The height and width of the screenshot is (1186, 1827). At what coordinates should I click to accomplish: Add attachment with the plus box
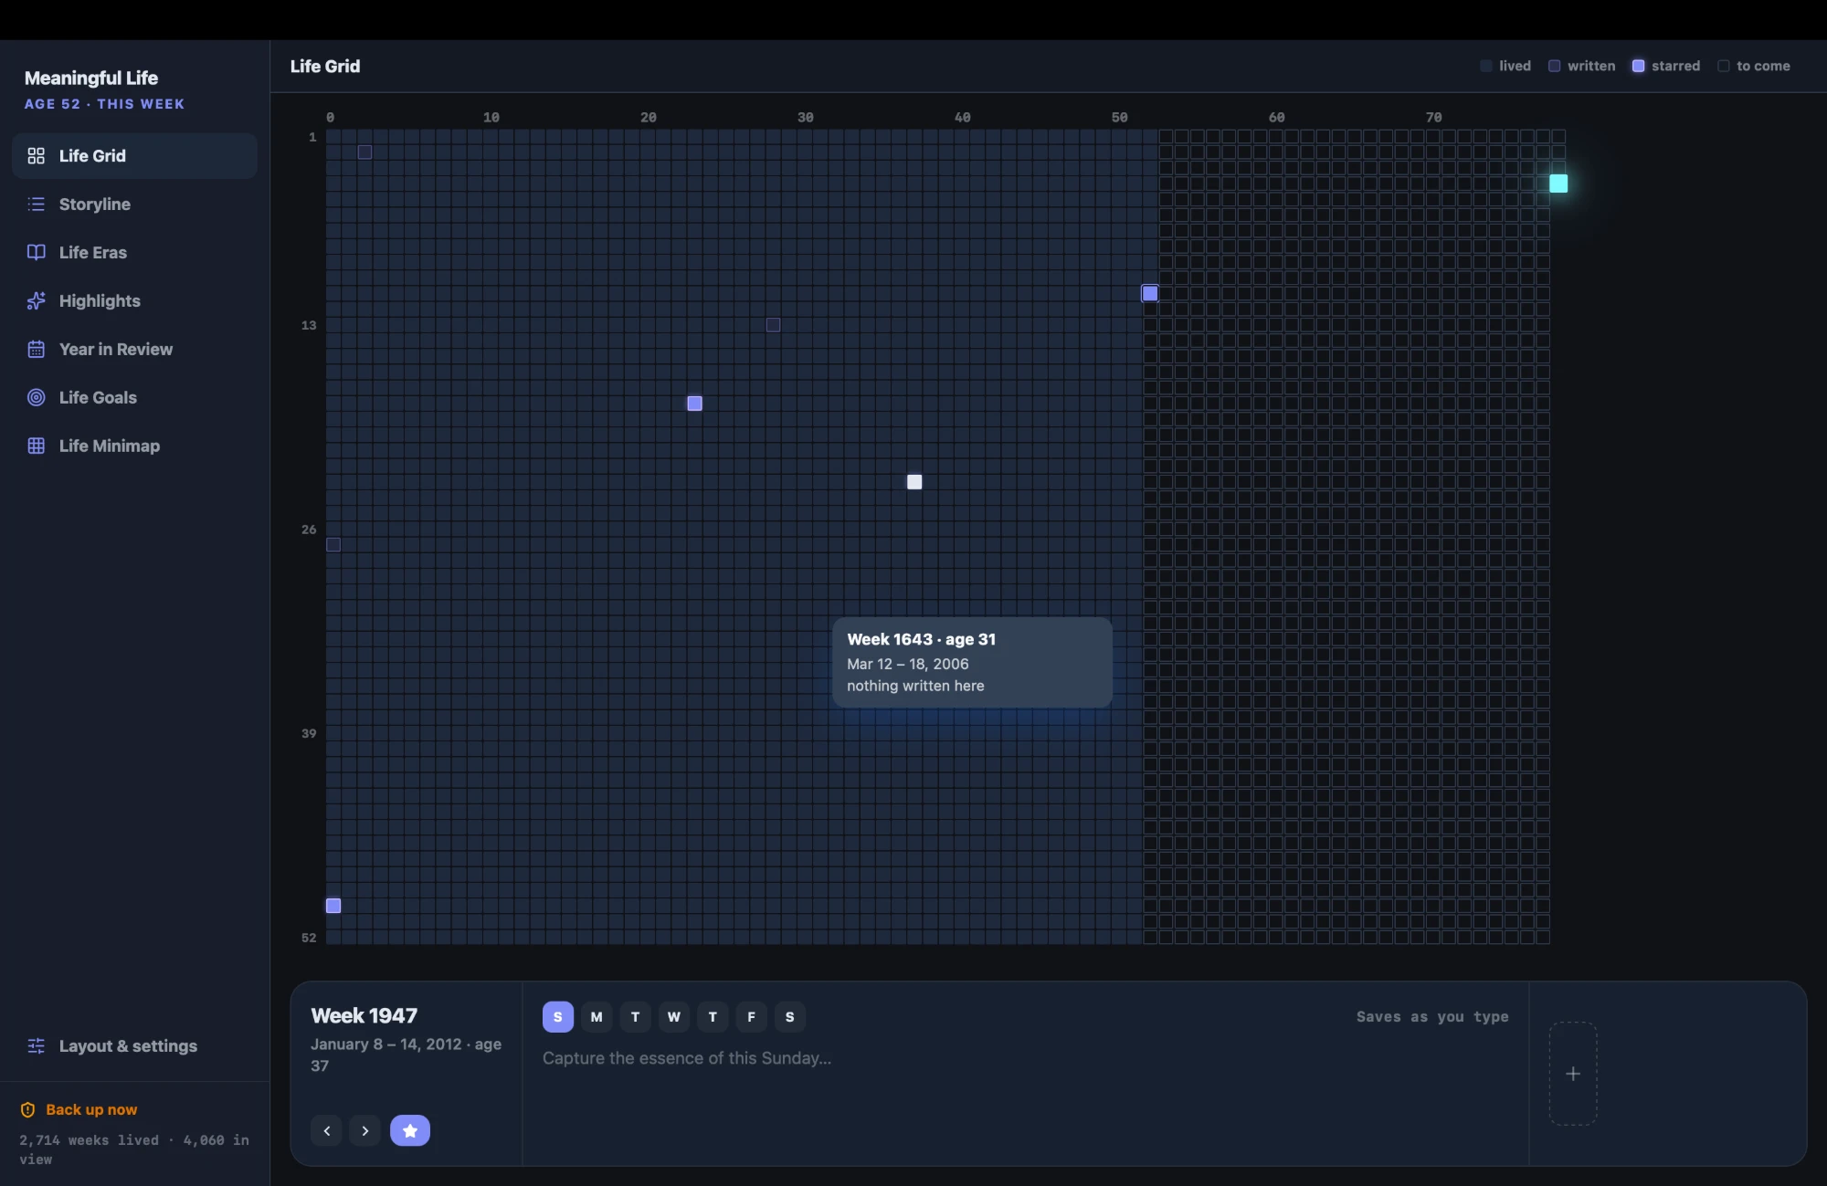click(1573, 1074)
